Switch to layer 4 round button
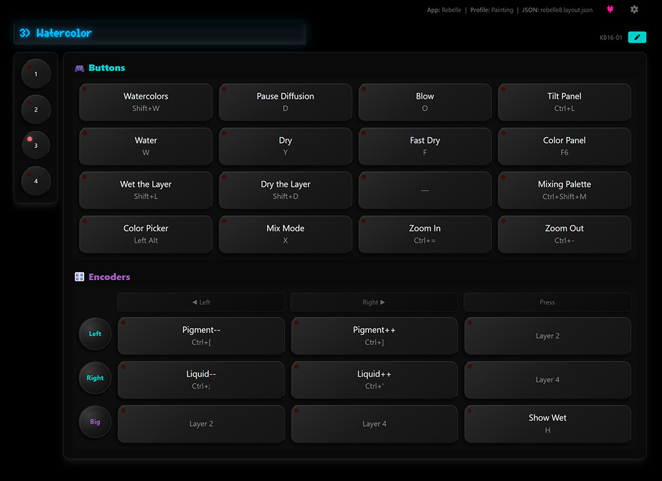The width and height of the screenshot is (662, 481). pyautogui.click(x=36, y=181)
